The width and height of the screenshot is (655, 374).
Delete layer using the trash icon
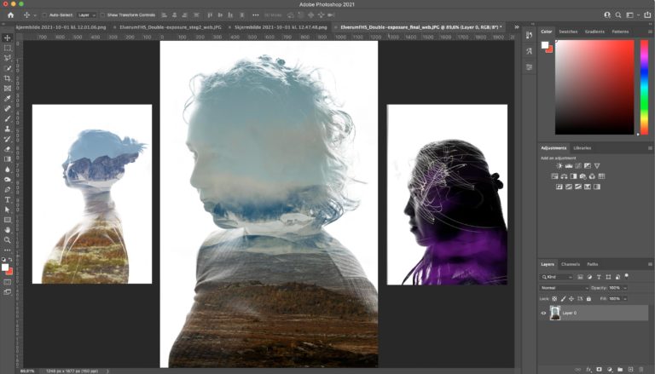click(642, 369)
